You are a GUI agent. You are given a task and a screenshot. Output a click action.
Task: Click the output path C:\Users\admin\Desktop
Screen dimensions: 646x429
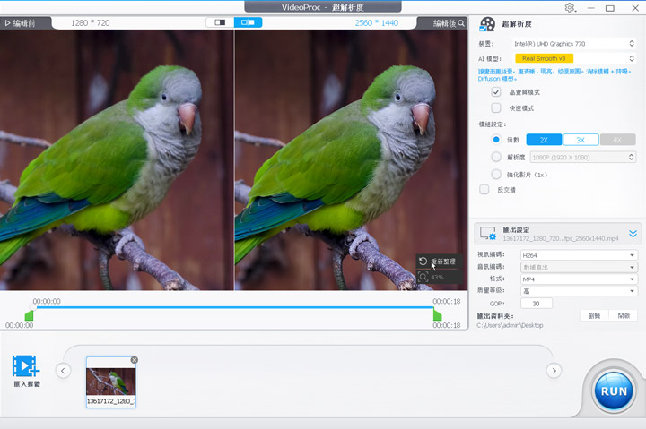click(510, 325)
